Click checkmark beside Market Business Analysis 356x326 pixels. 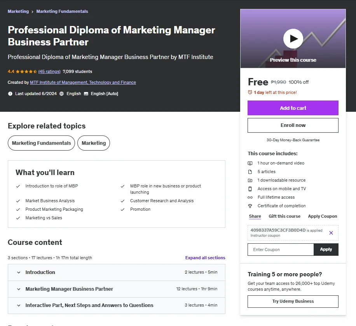coord(18,201)
